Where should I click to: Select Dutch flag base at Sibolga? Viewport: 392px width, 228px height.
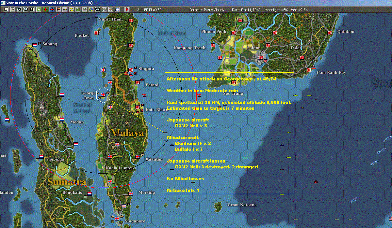(x=41, y=157)
